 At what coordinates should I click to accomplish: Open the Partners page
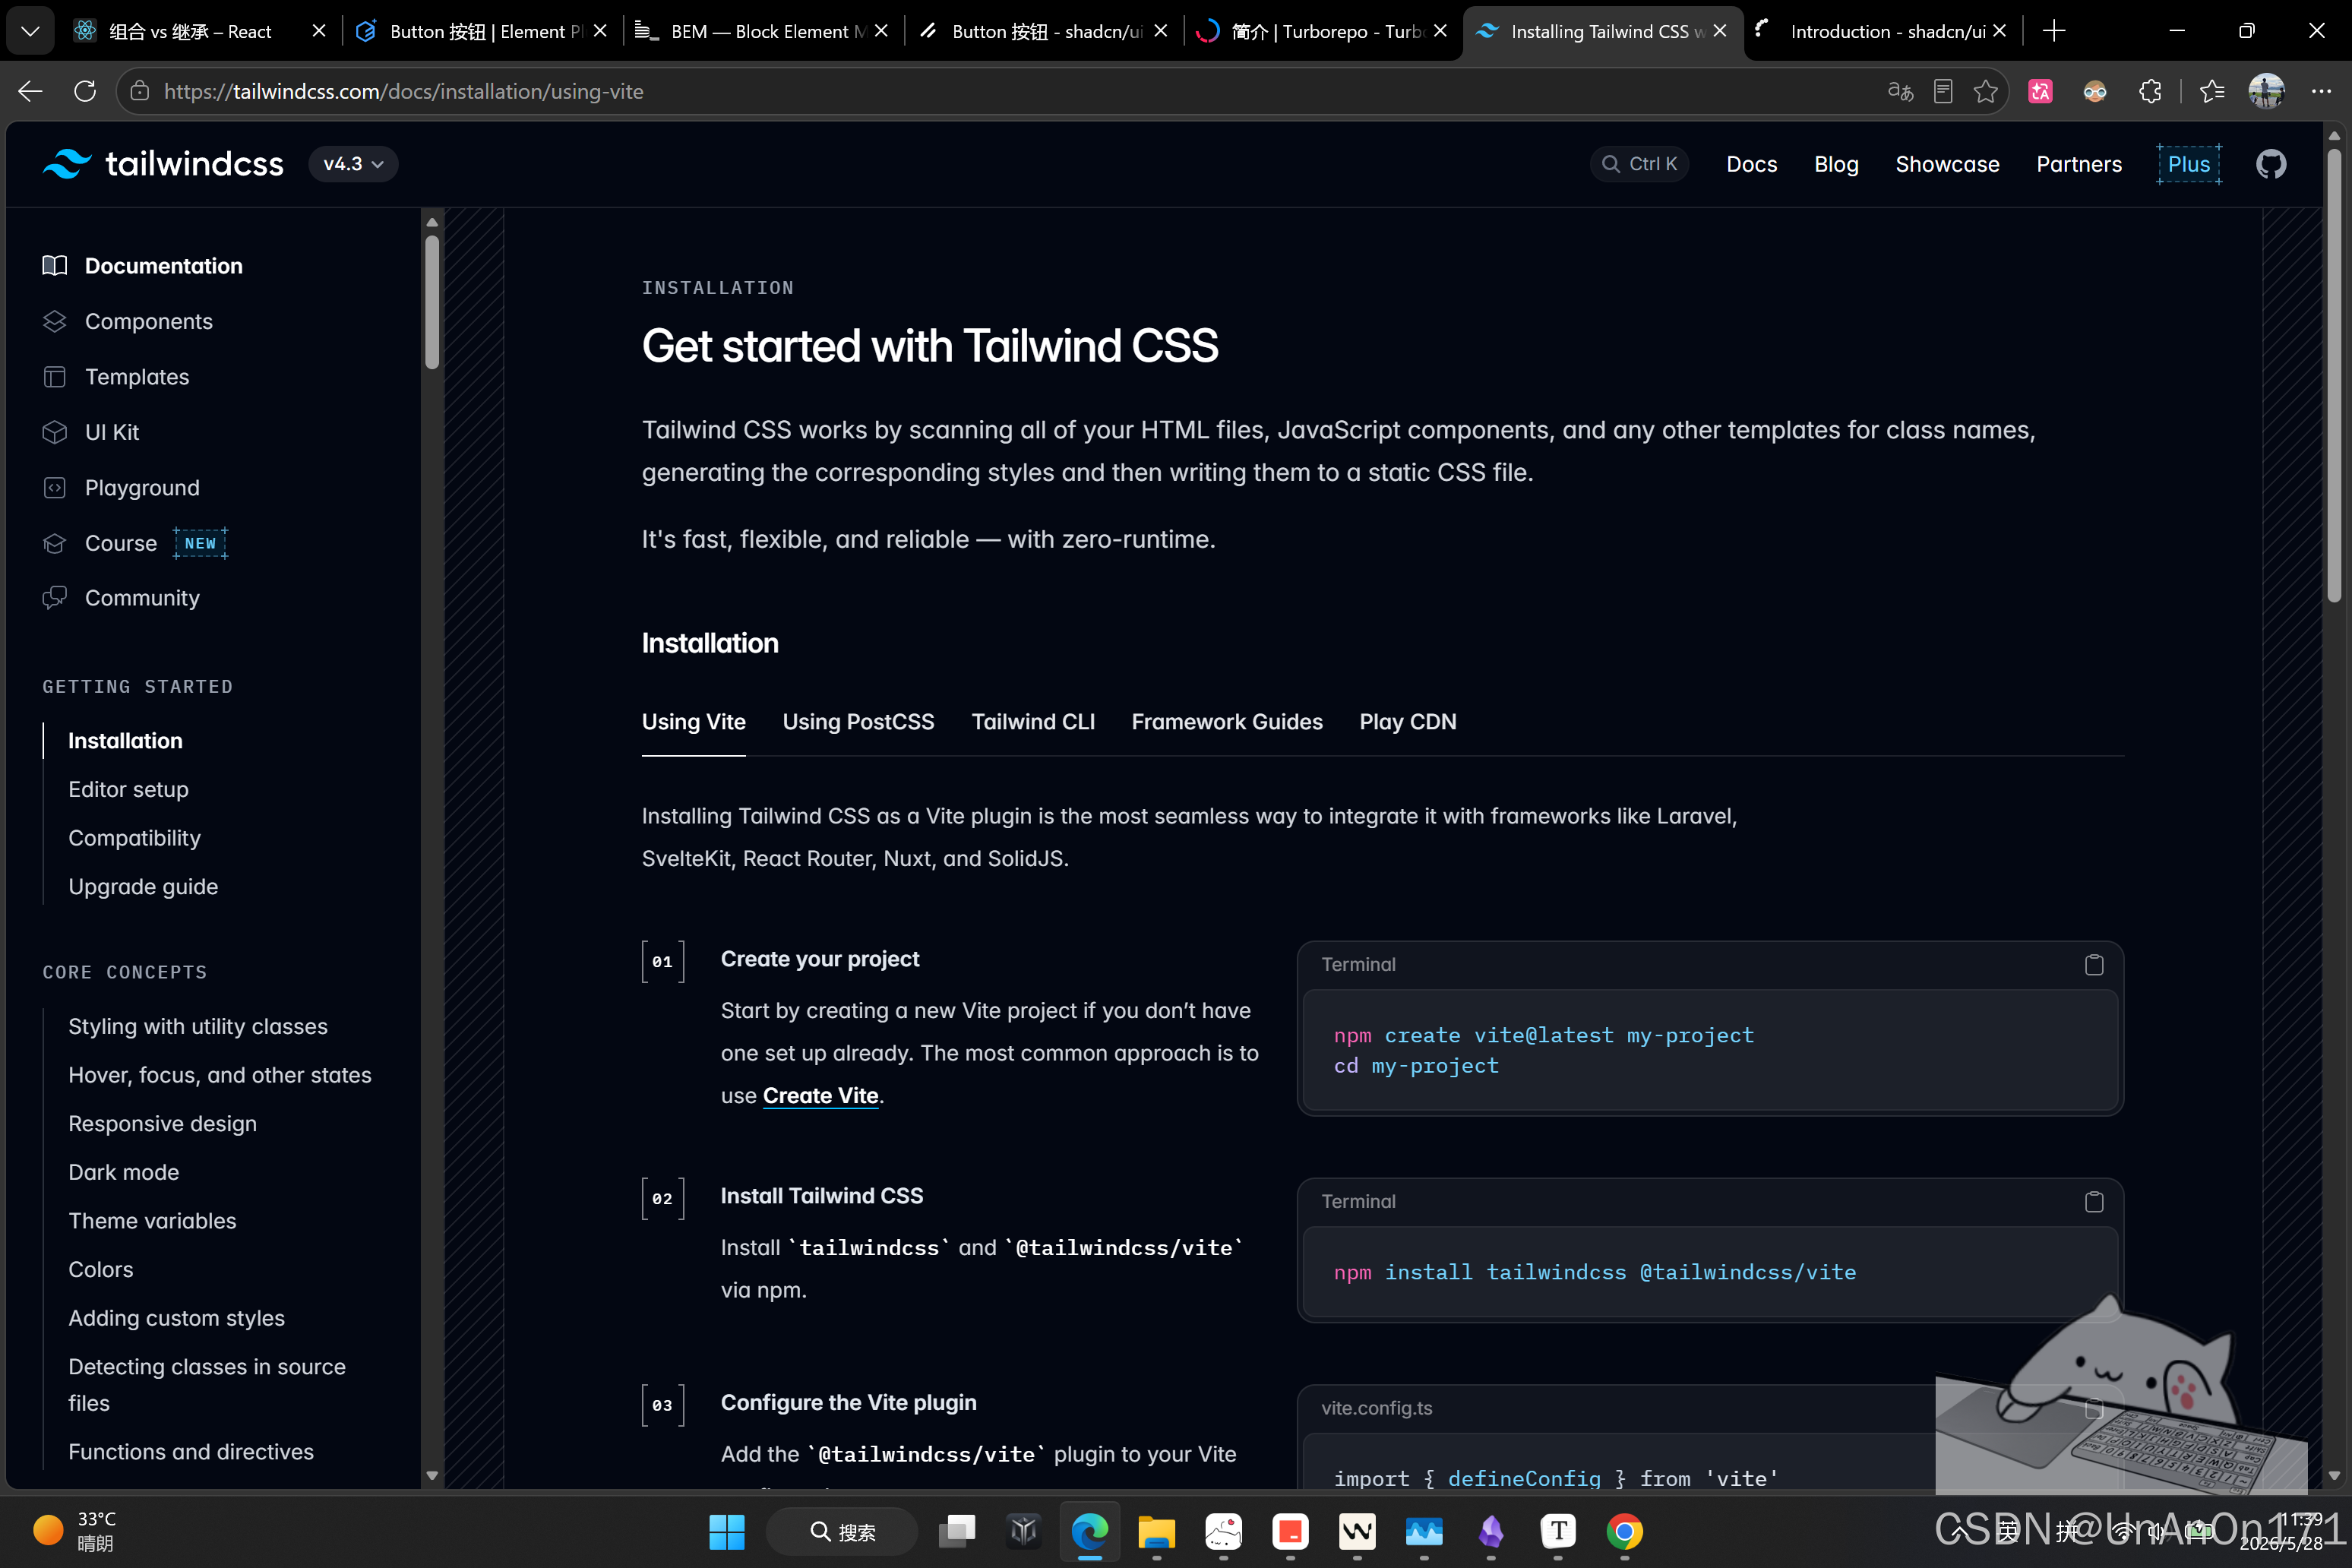pyautogui.click(x=2079, y=164)
